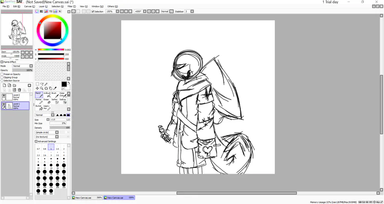This screenshot has width=384, height=204.
Task: Create a new normal layer
Action: point(4,85)
